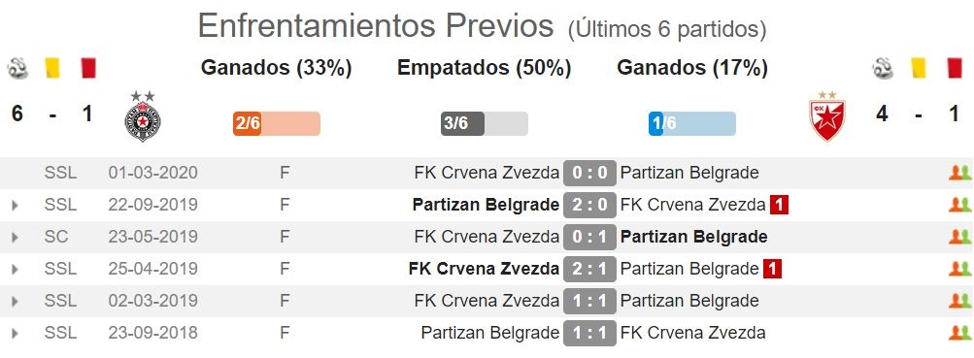Expand the 23-05-2019 SC match row
Image resolution: width=974 pixels, height=358 pixels.
(x=15, y=237)
